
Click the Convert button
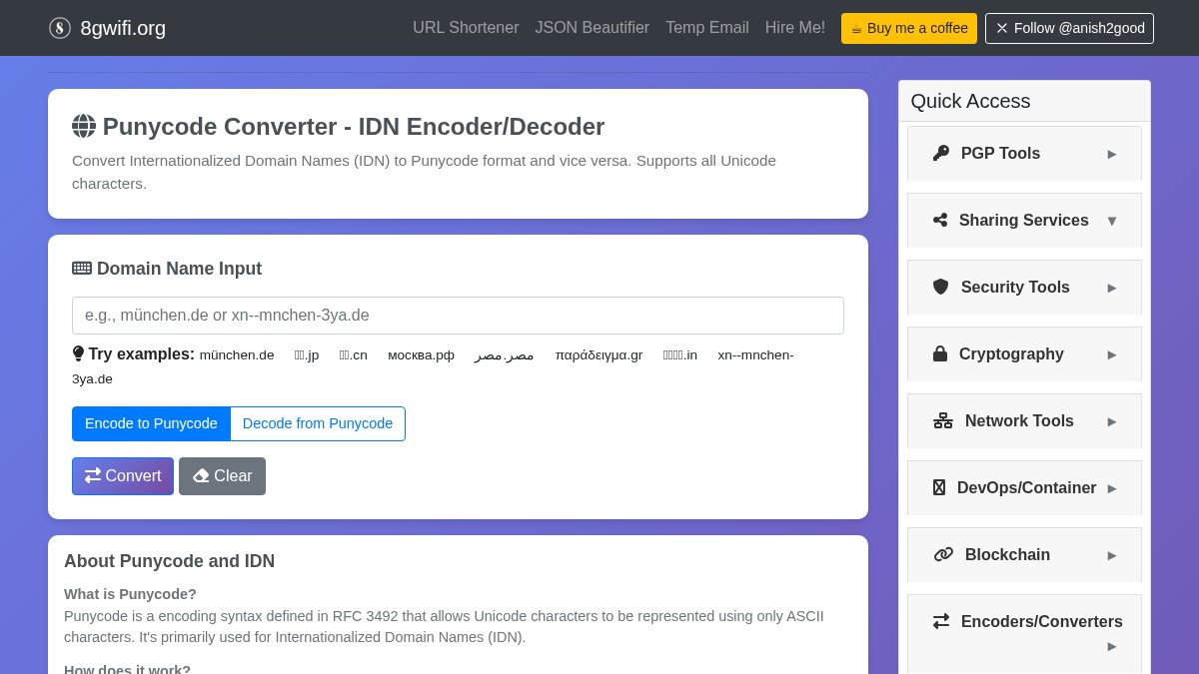(123, 476)
